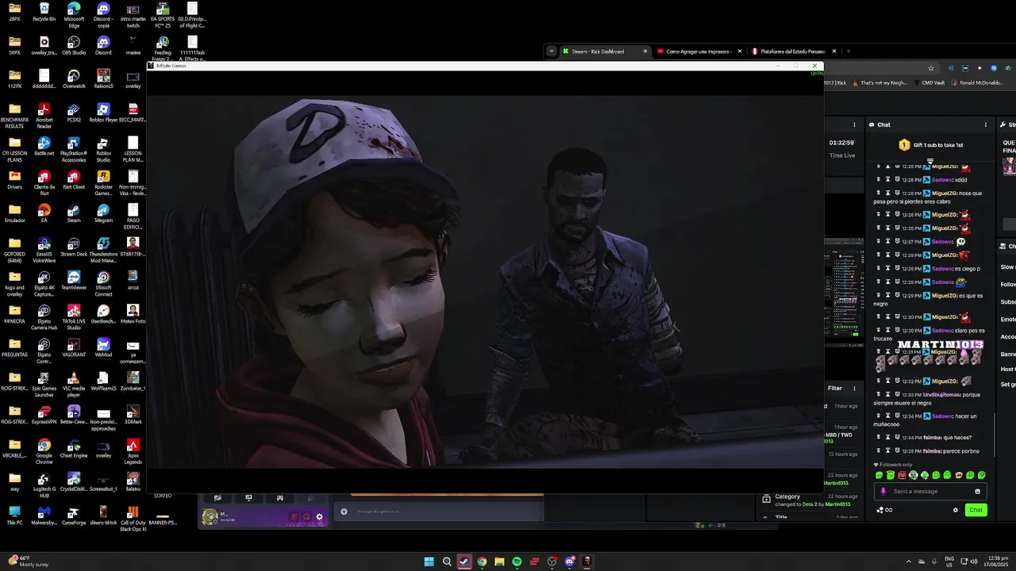Launch Overwatch from the desktop
Viewport: 1016px width, 571px height.
pyautogui.click(x=74, y=79)
